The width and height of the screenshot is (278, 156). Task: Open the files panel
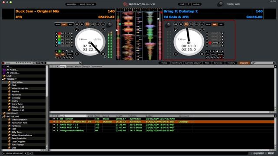tap(207, 63)
